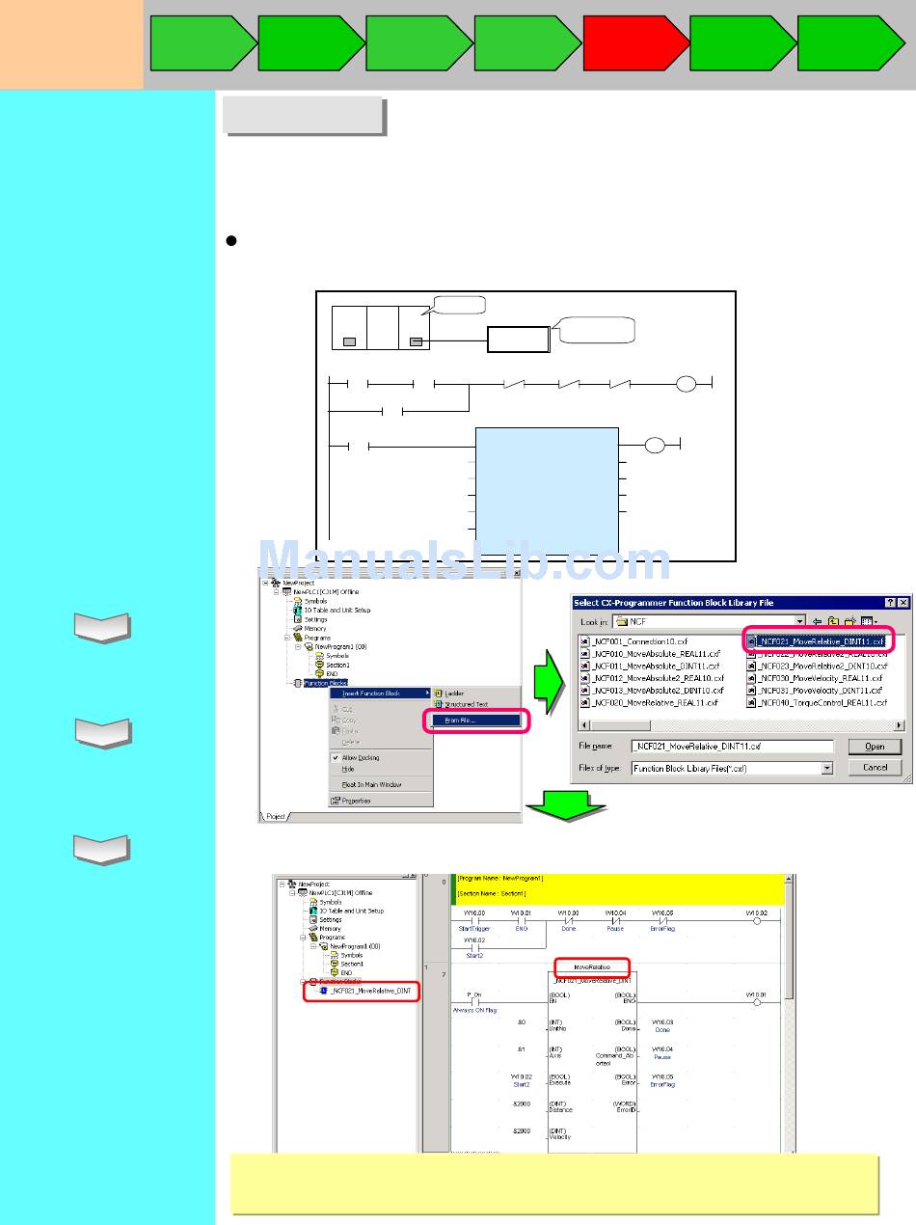Collapse the Function Blocks node containing _NCF021_MoveRelative_DINT
Screen dimensions: 916x1225
pyautogui.click(x=302, y=982)
